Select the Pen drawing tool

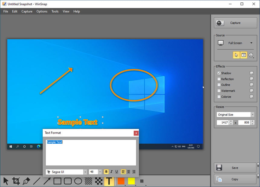27,181
